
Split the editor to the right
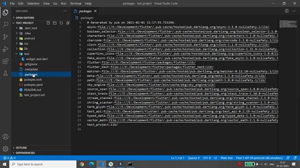(x=286, y=11)
